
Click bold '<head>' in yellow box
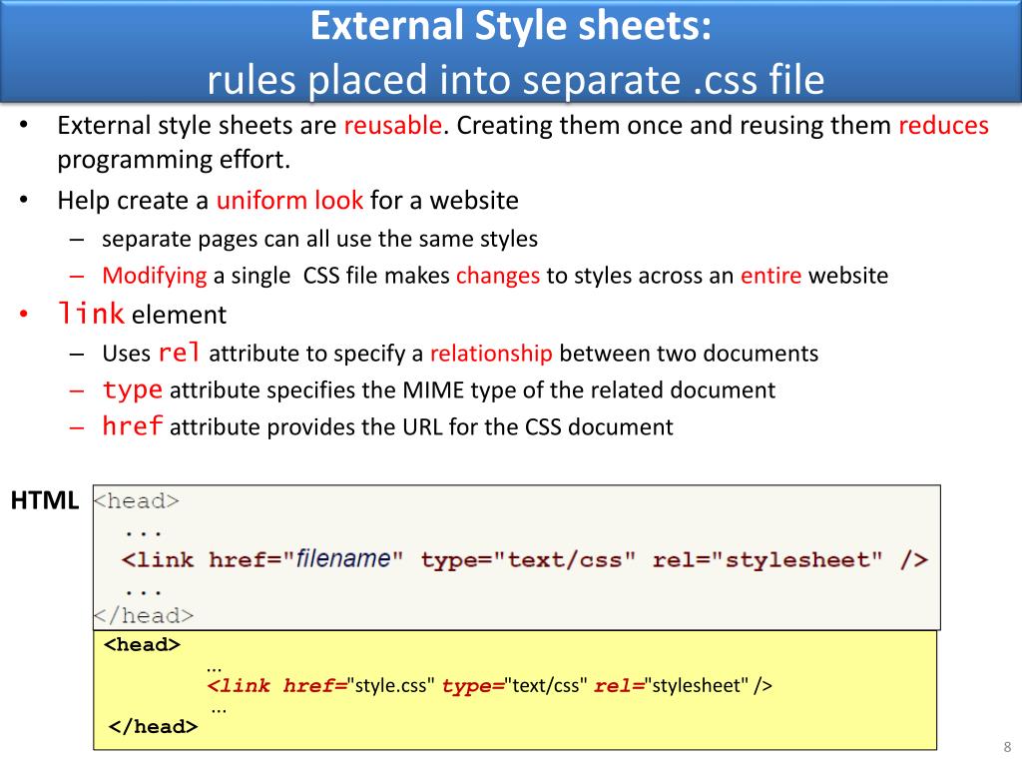(x=142, y=644)
